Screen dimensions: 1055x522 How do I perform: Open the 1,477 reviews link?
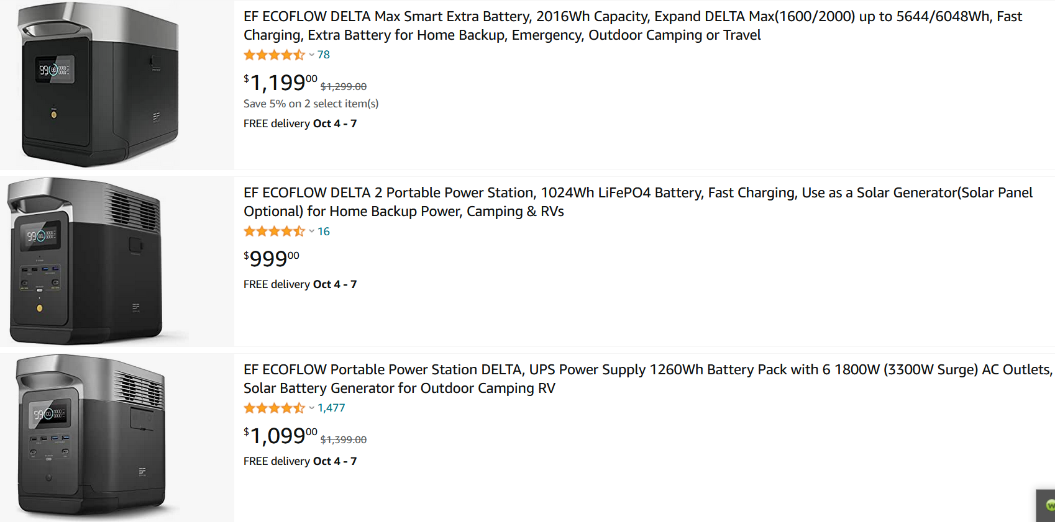[x=331, y=408]
